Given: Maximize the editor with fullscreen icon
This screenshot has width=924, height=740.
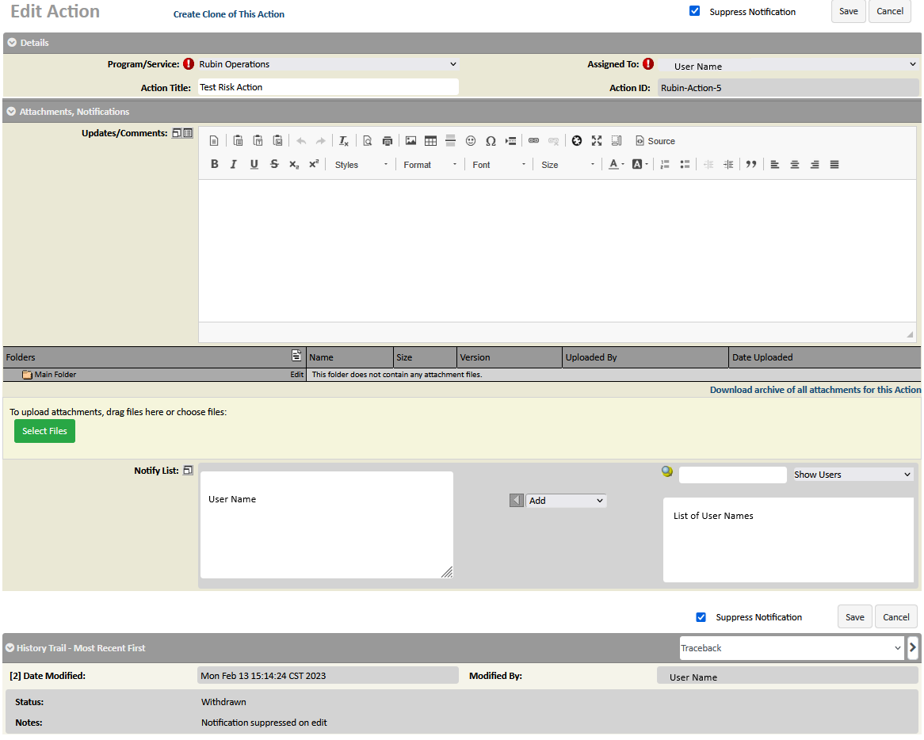Looking at the screenshot, I should tap(597, 141).
